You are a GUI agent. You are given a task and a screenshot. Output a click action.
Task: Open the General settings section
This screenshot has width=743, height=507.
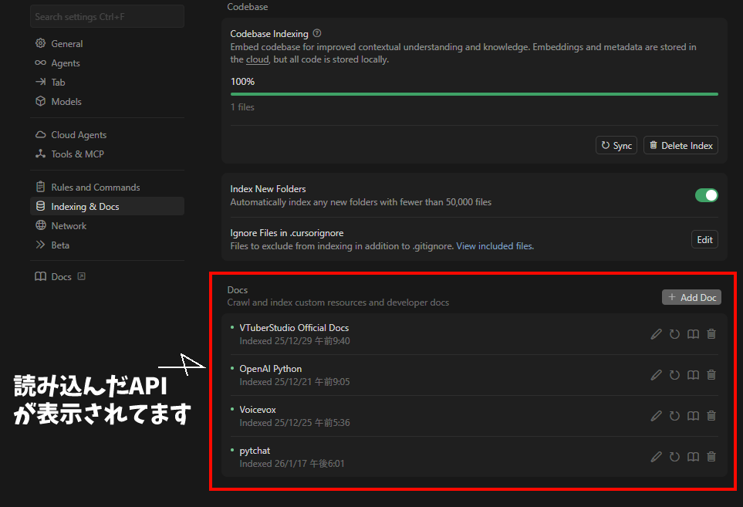(67, 44)
